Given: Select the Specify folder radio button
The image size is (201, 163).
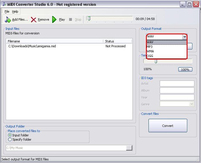Looking at the screenshot, I should (x=10, y=140).
